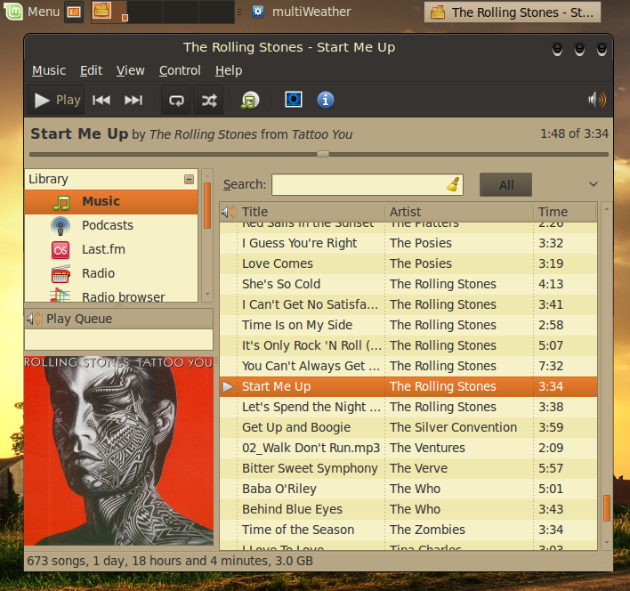Viewport: 630px width, 591px height.
Task: Click the show desktop icon in the panel
Action: (74, 12)
